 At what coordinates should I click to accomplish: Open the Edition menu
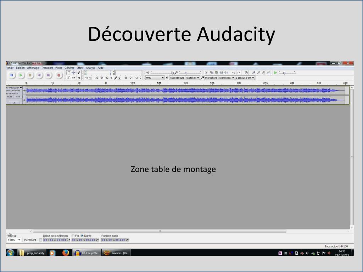click(x=20, y=68)
